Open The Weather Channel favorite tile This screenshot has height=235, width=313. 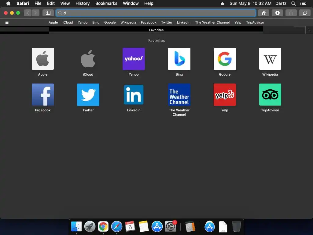(179, 95)
